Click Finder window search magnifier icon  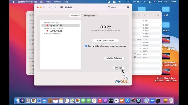click(x=158, y=15)
